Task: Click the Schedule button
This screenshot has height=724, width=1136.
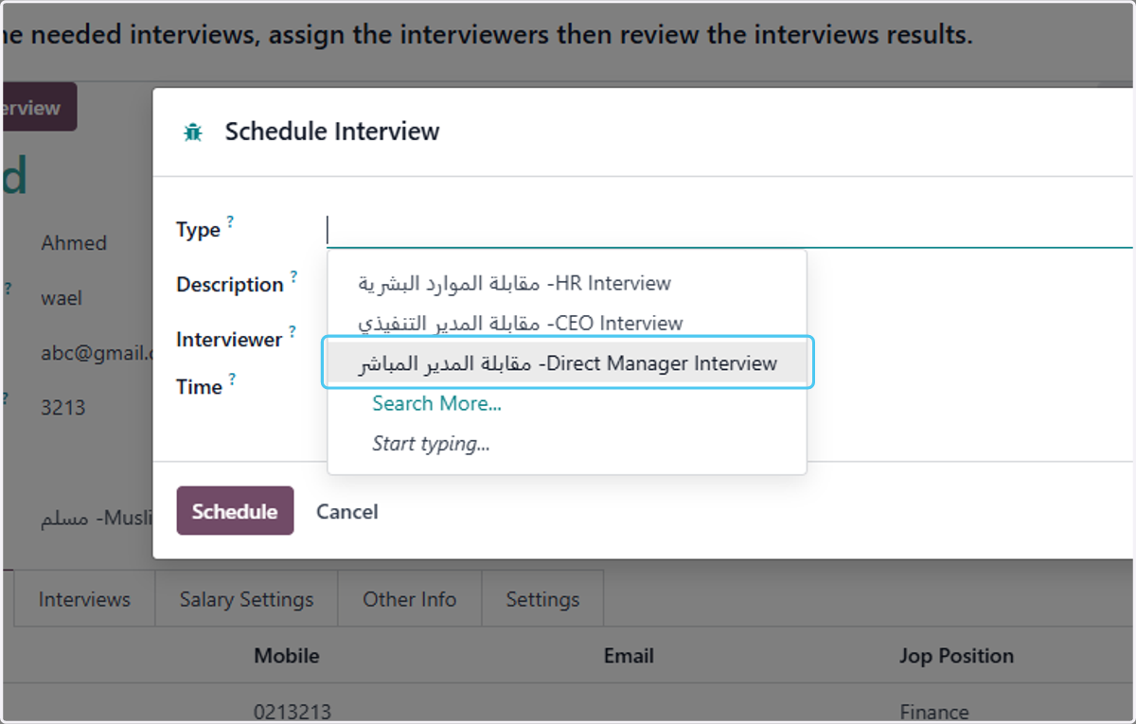Action: coord(235,511)
